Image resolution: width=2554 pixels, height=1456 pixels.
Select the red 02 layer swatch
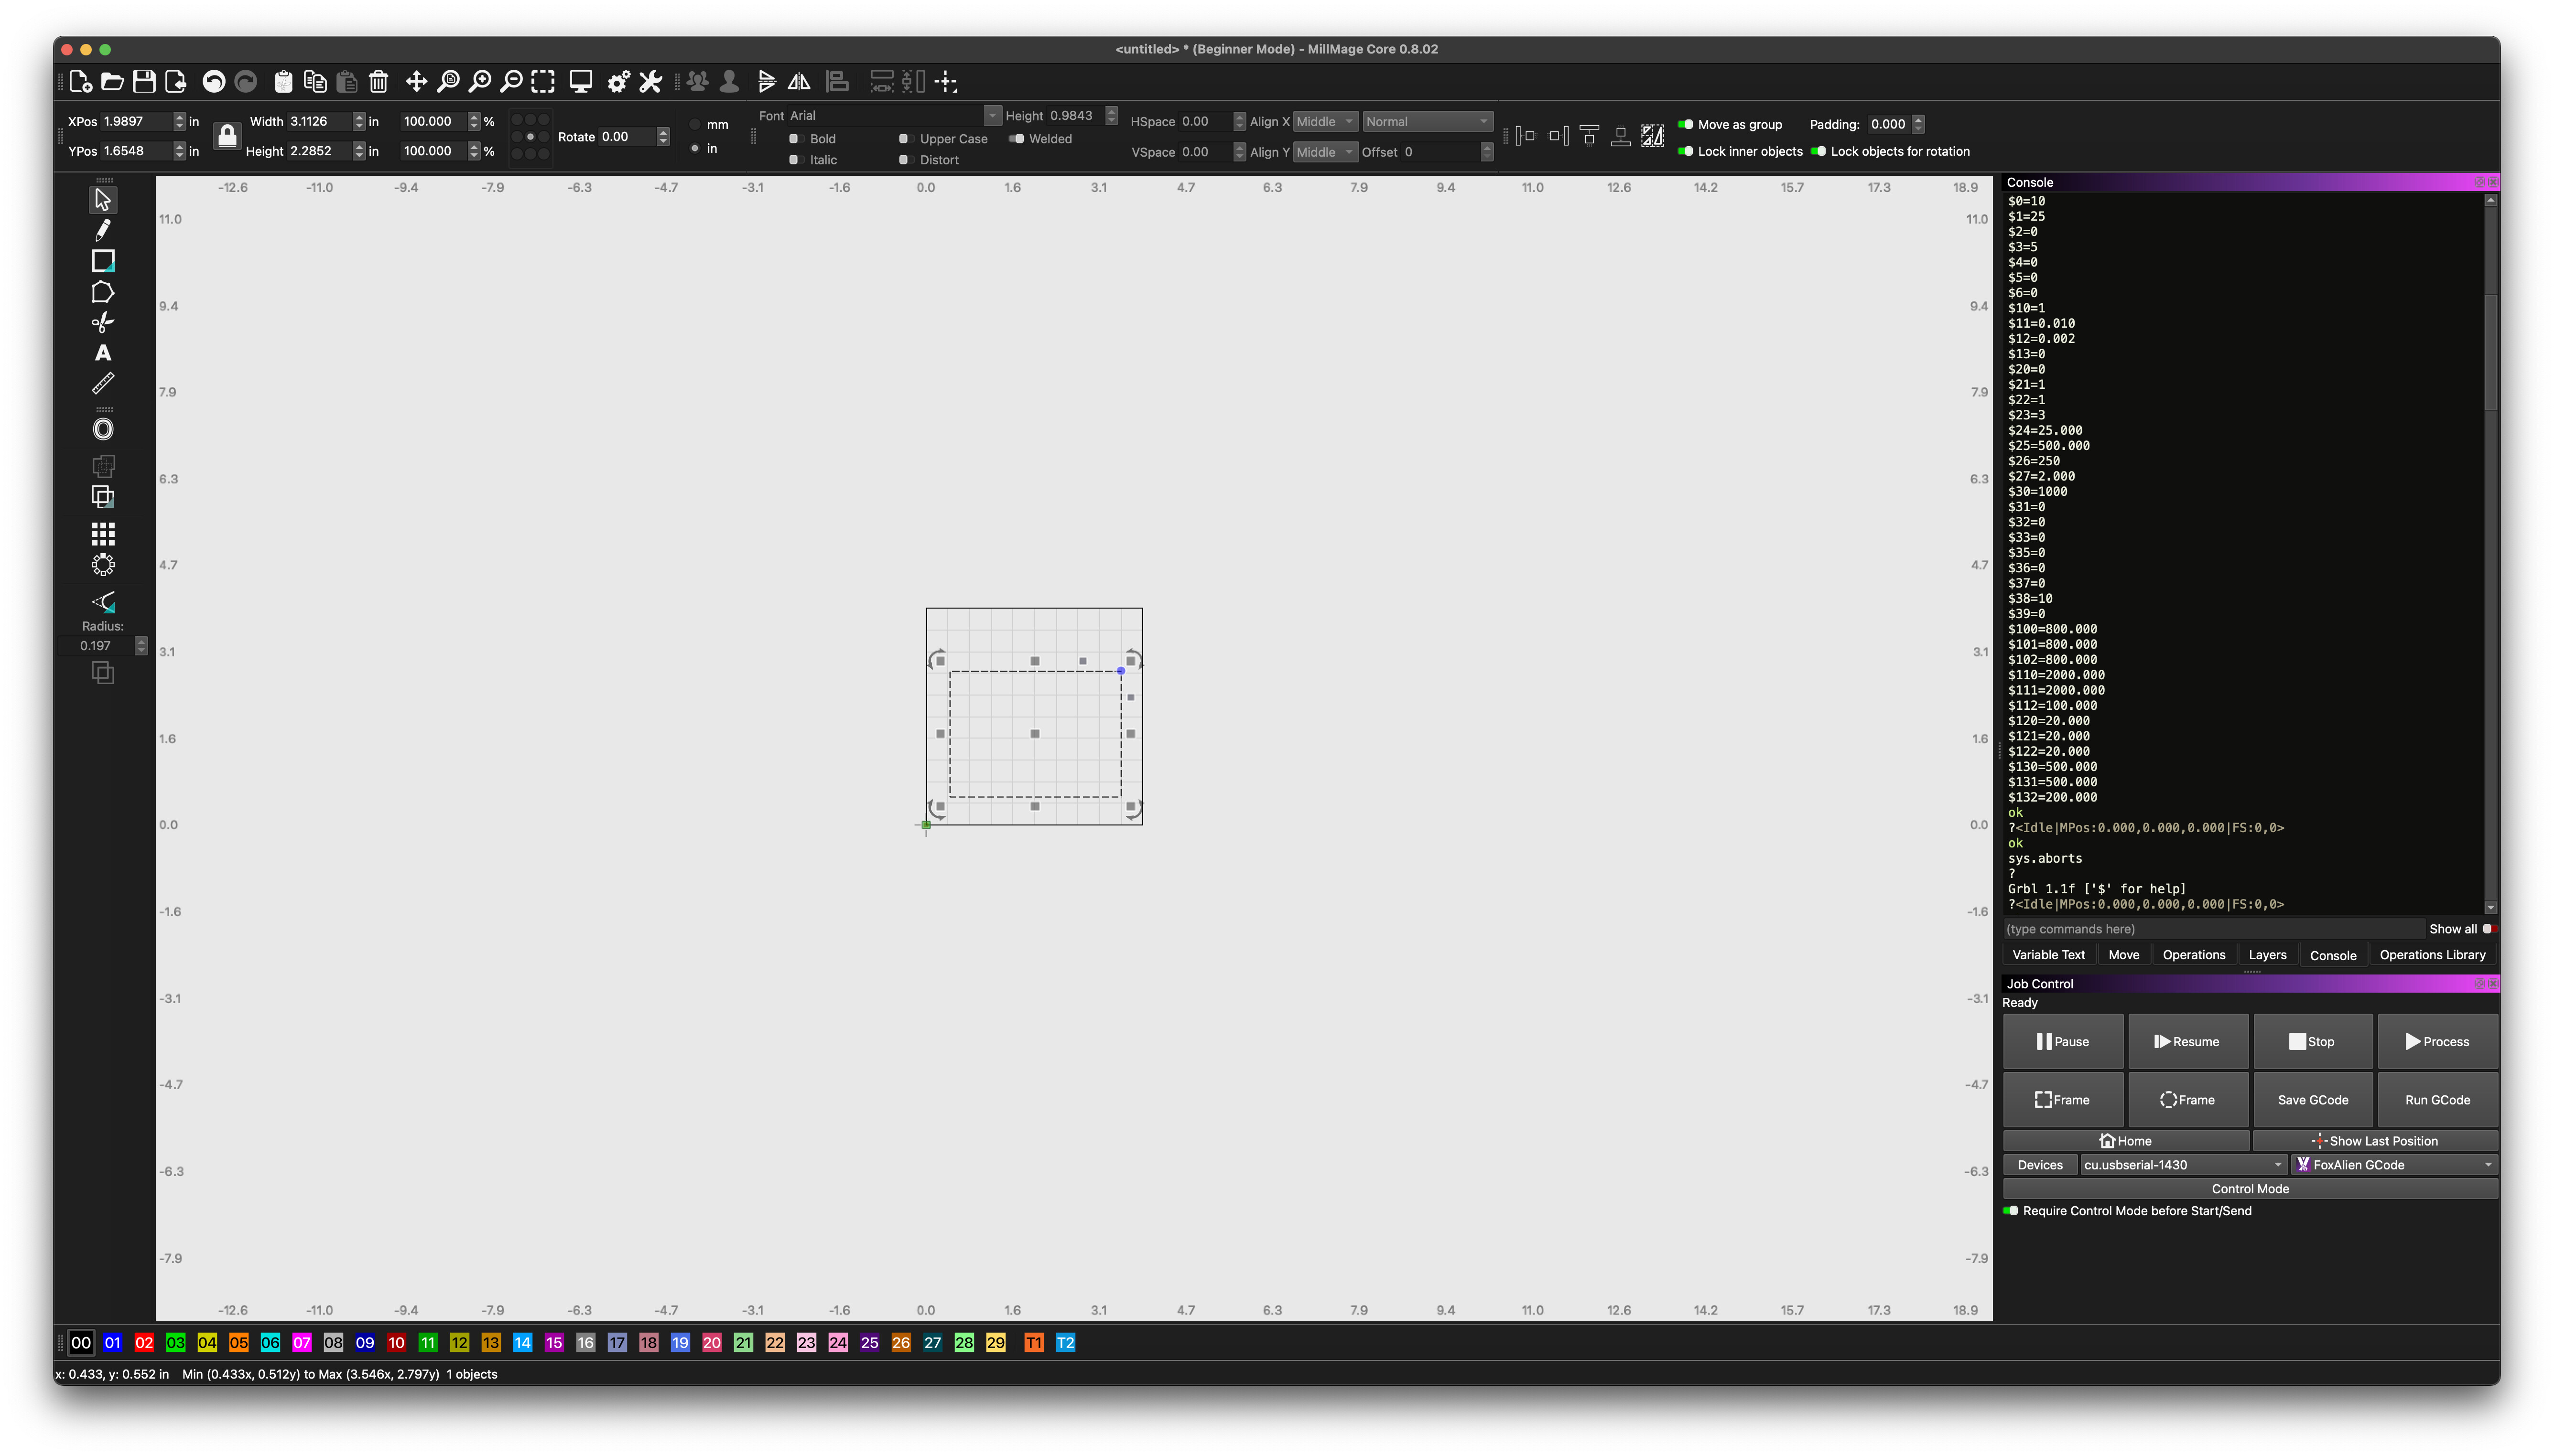tap(144, 1343)
